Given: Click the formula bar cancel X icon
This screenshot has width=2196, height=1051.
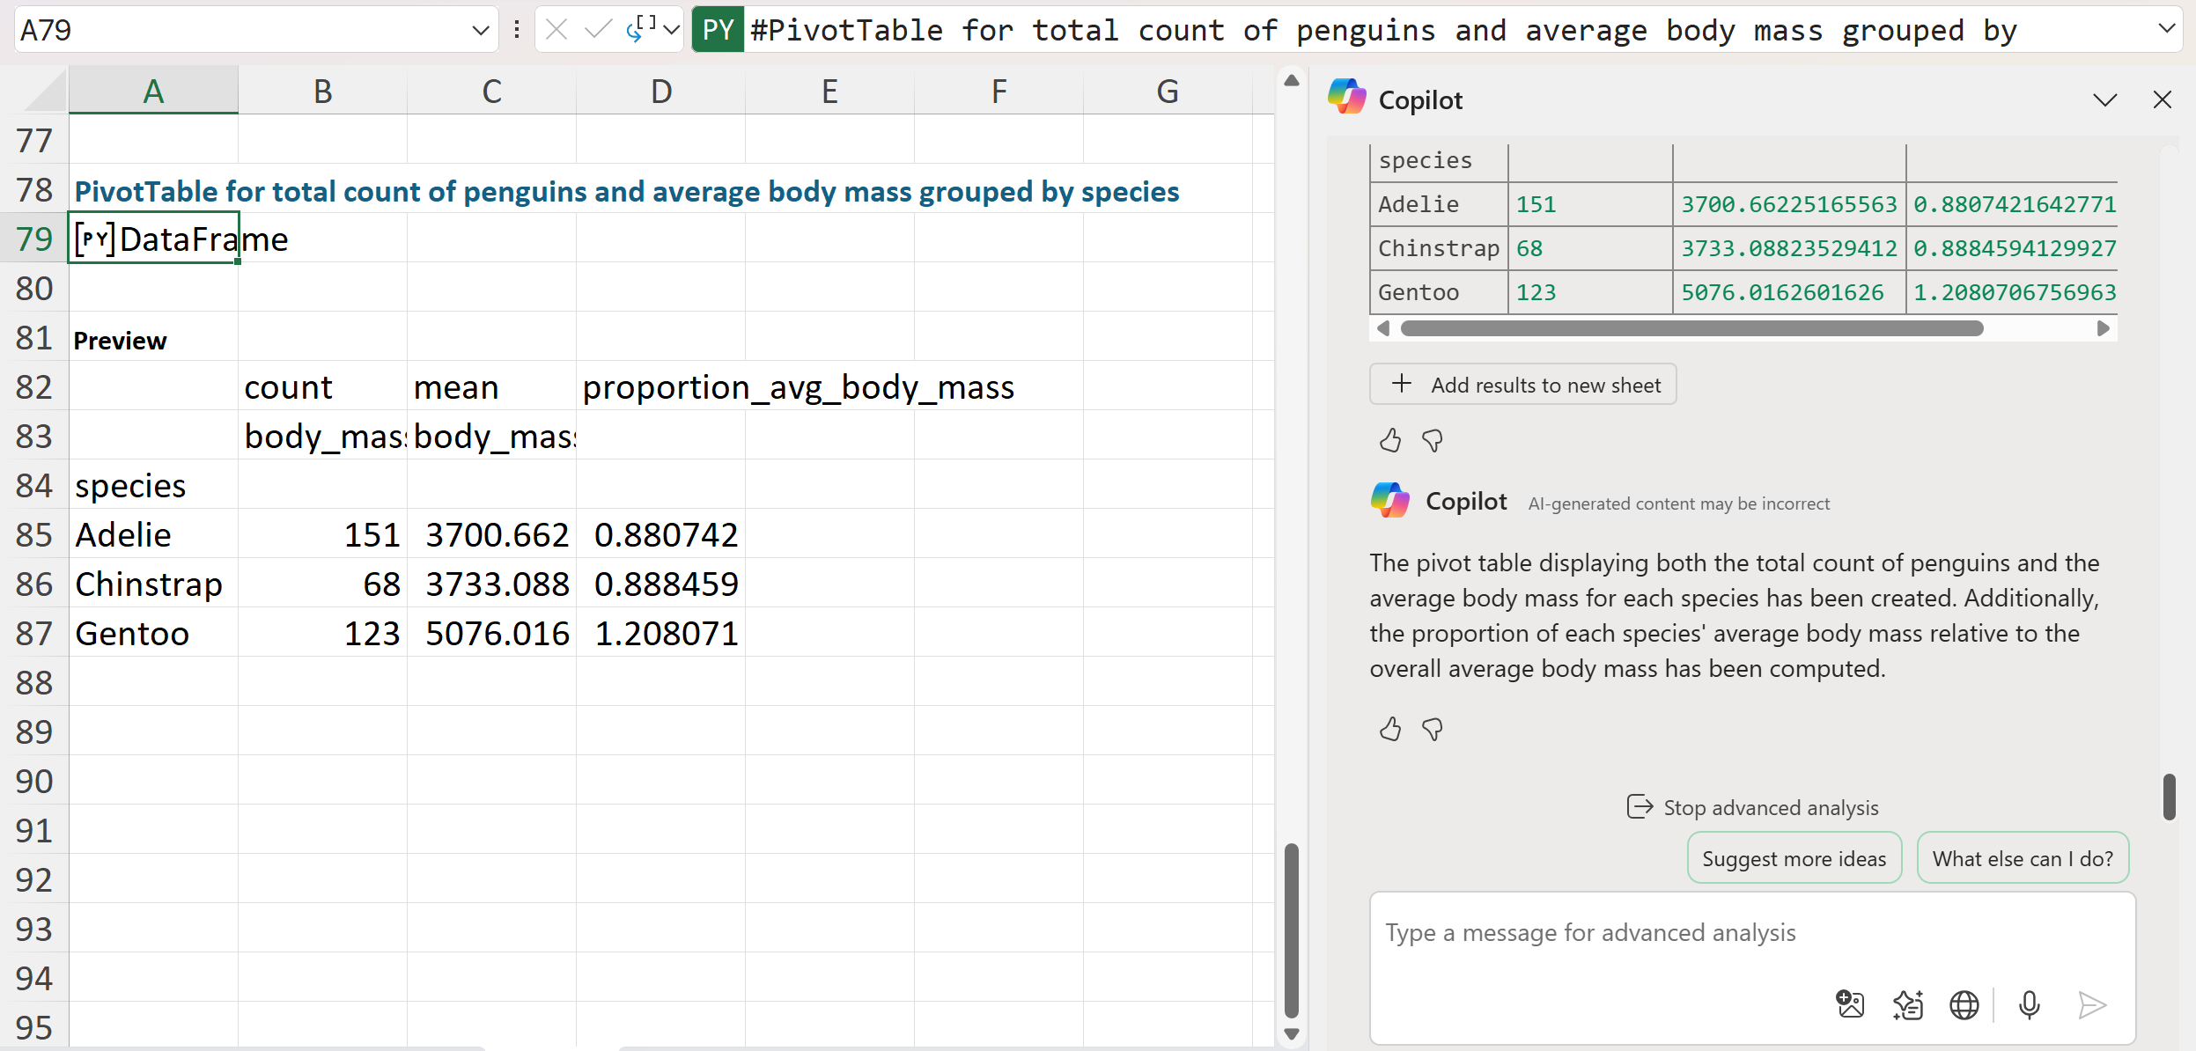Looking at the screenshot, I should tap(556, 30).
